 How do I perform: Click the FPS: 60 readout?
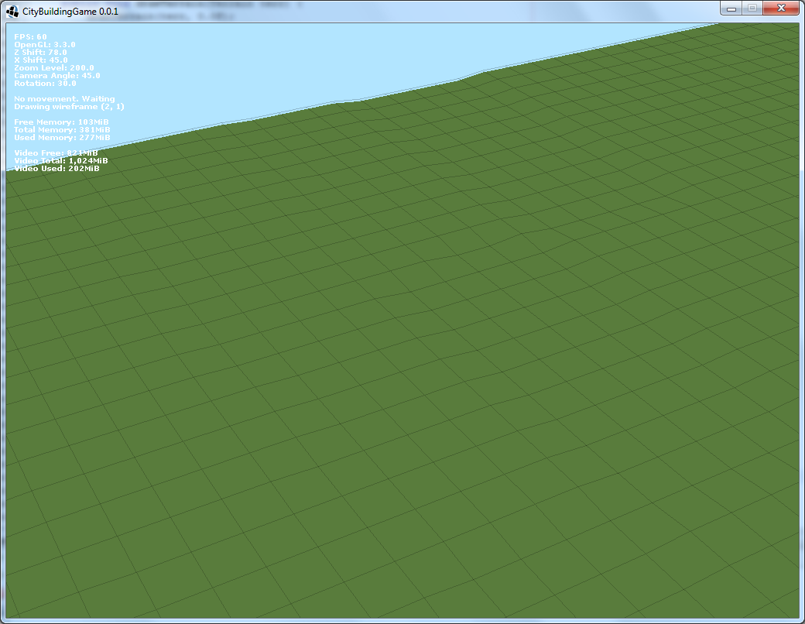(31, 37)
